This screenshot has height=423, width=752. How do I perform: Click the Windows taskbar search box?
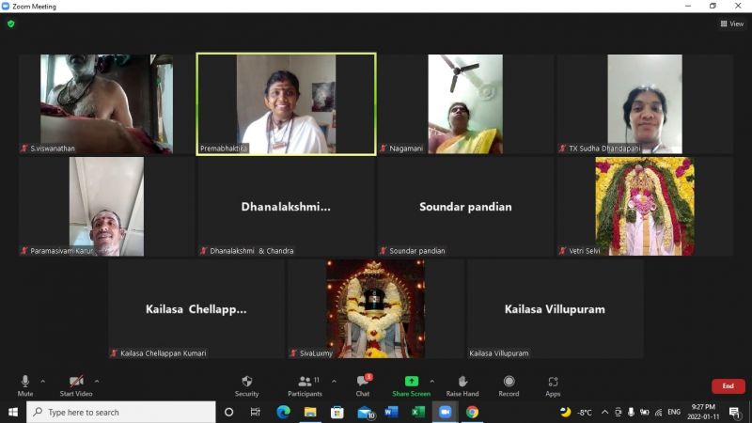122,412
